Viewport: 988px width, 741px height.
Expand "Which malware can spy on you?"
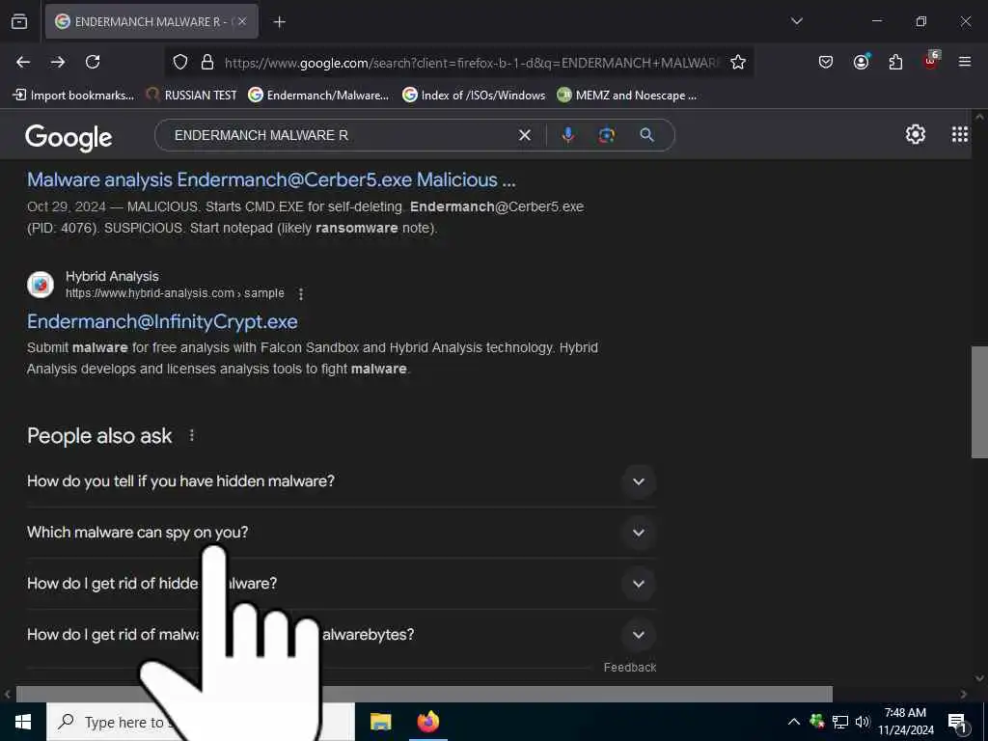point(342,533)
